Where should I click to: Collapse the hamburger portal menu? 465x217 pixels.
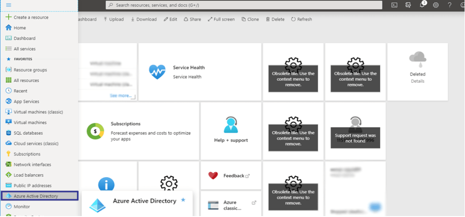9,5
